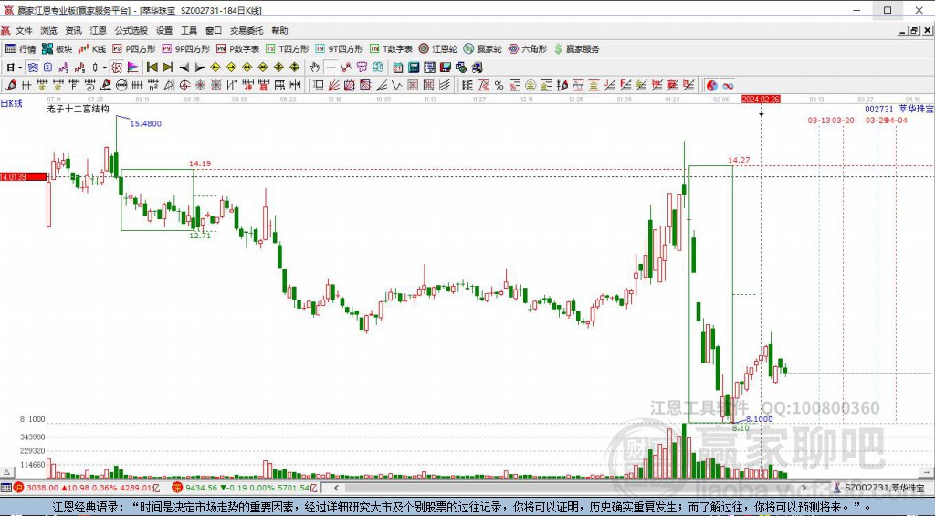Open the 帮助 menu

(279, 30)
